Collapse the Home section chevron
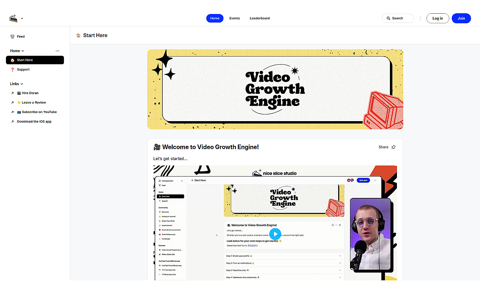The width and height of the screenshot is (480, 291). [23, 51]
